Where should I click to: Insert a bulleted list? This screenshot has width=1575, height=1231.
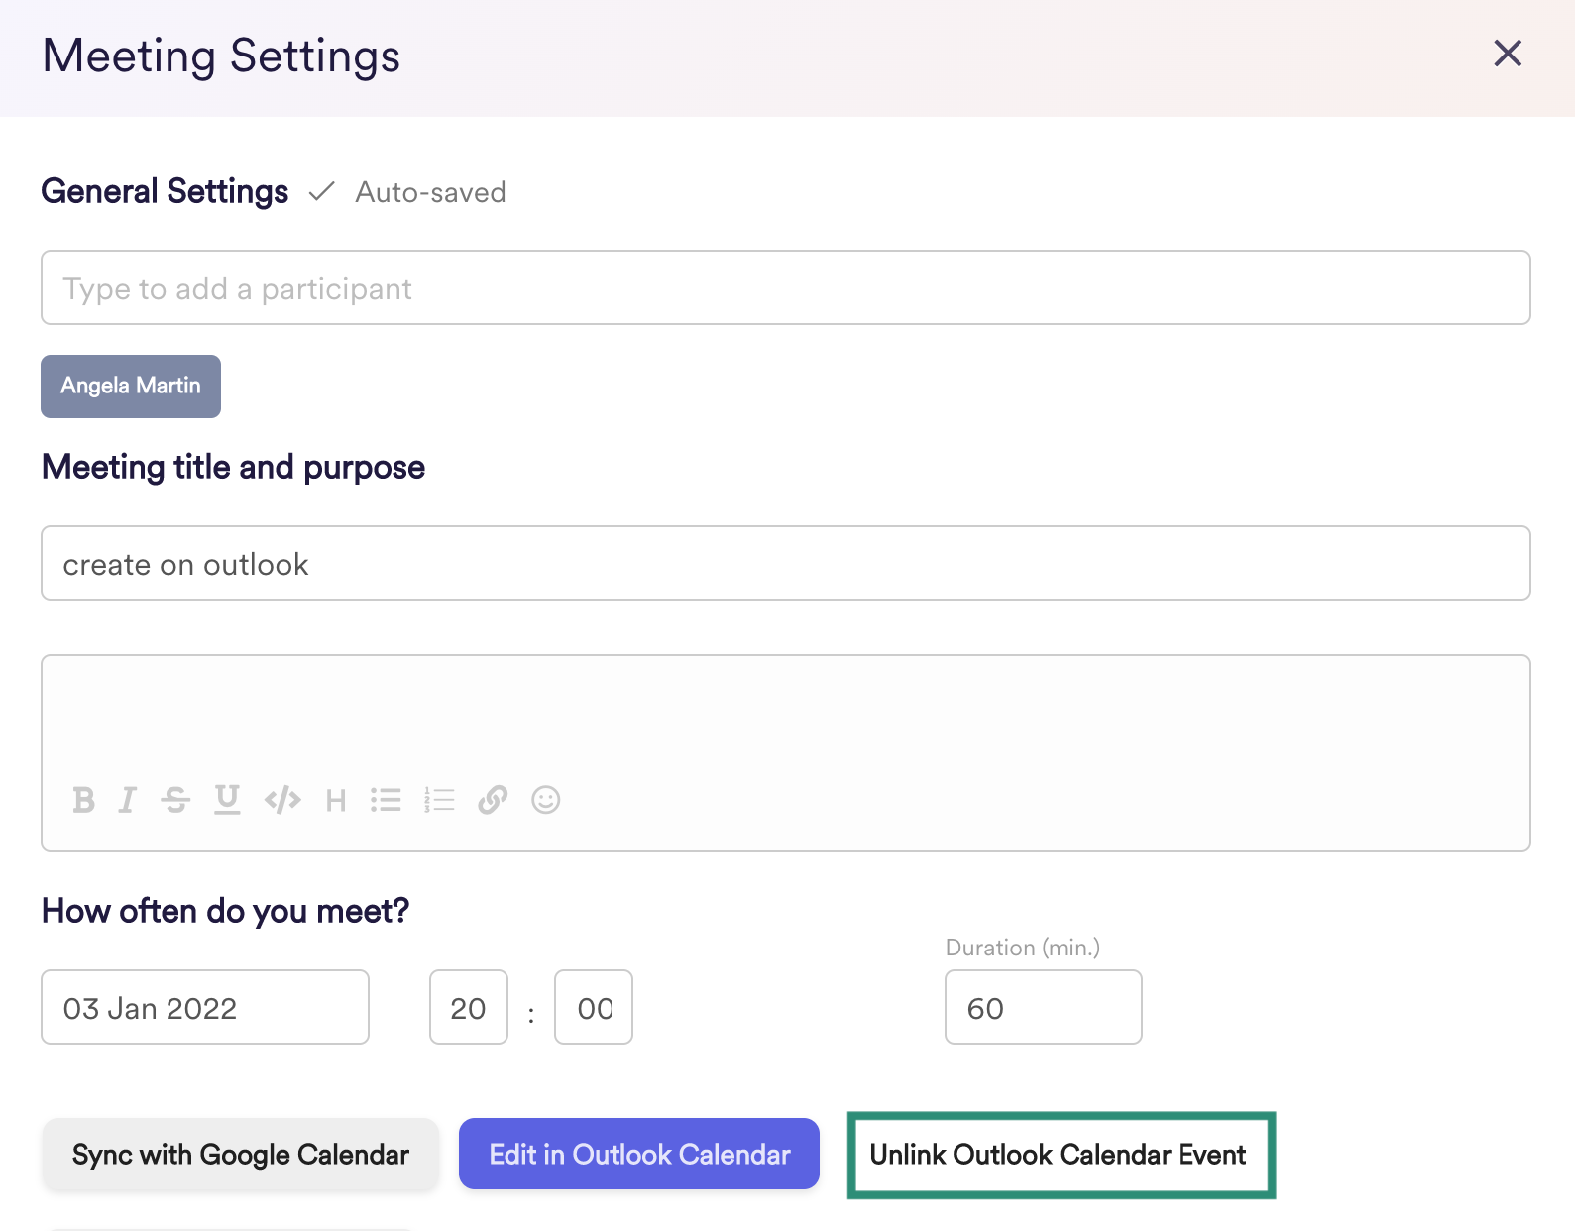[x=386, y=800]
